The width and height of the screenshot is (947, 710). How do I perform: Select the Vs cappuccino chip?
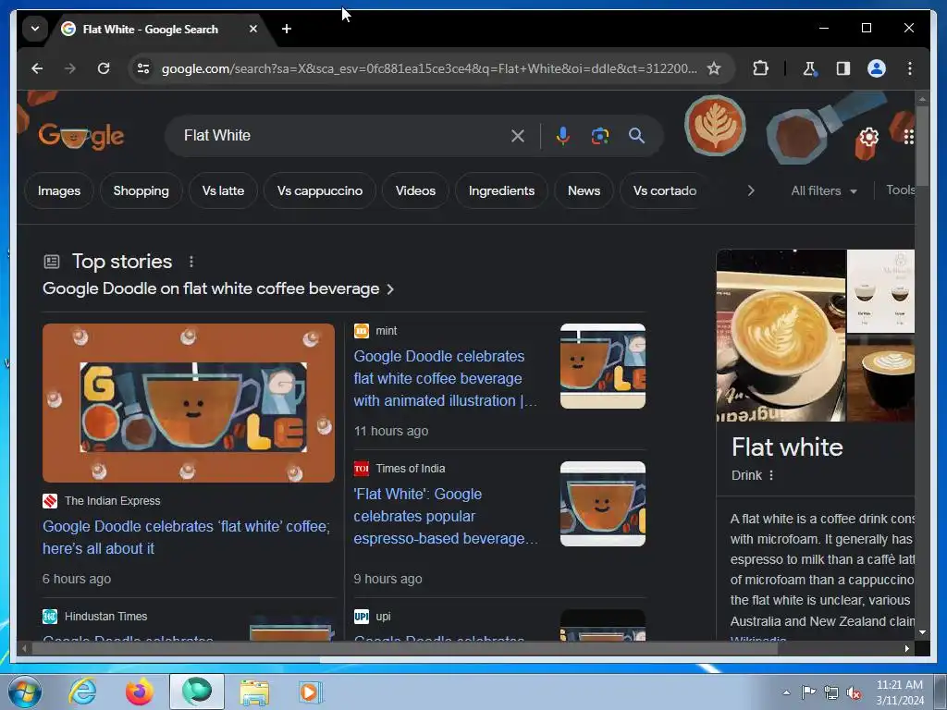(x=320, y=190)
